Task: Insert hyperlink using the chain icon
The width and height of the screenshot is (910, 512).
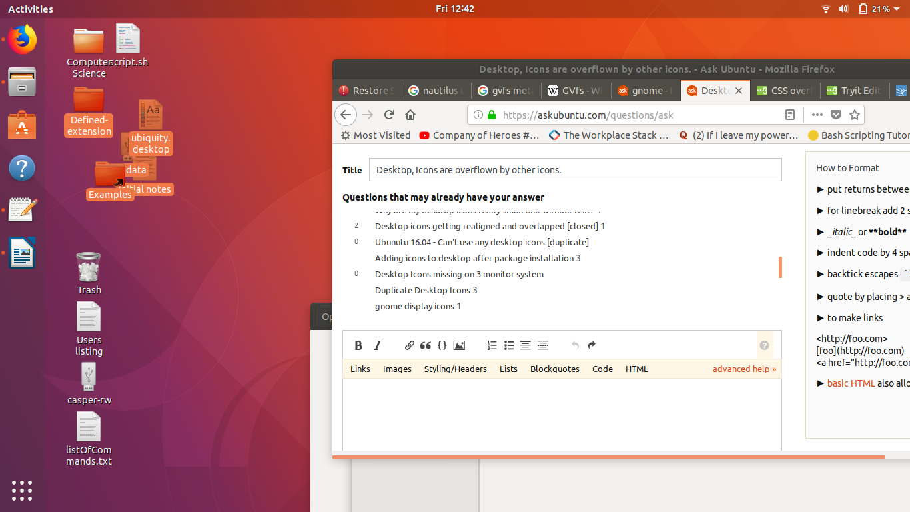Action: (410, 345)
